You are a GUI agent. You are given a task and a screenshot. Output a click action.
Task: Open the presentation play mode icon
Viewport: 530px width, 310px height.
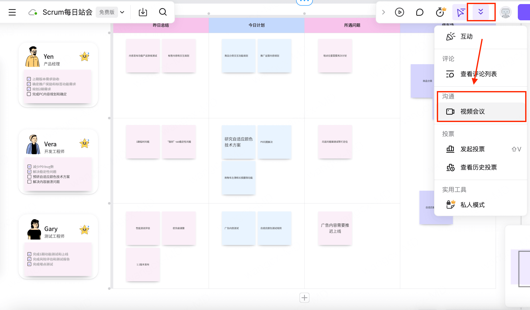pyautogui.click(x=399, y=12)
